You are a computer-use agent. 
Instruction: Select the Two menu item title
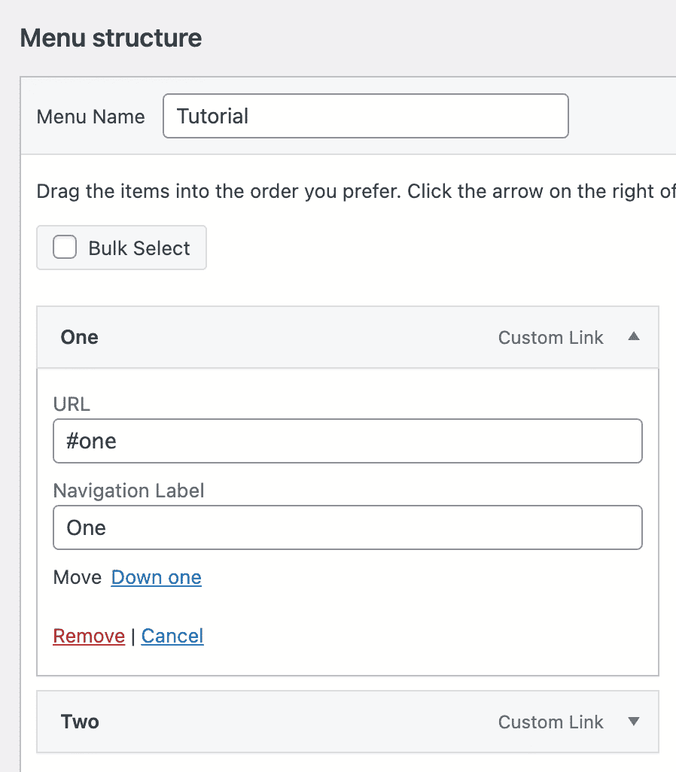(80, 722)
